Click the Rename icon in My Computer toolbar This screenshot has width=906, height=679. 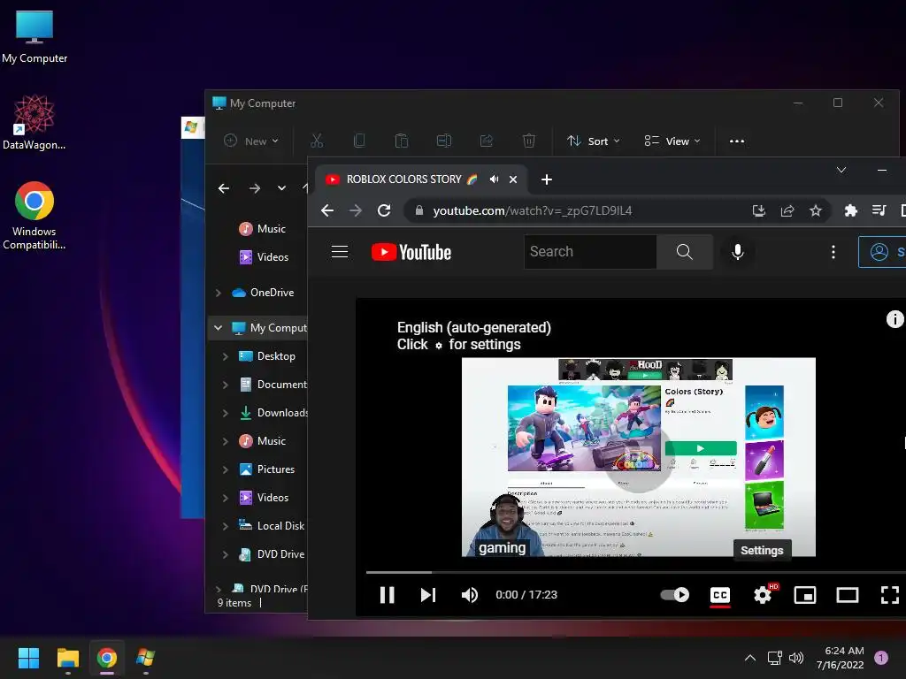[444, 141]
